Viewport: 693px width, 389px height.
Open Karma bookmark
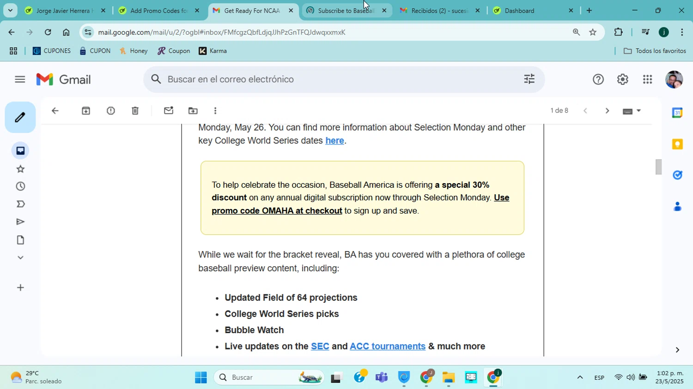click(213, 51)
